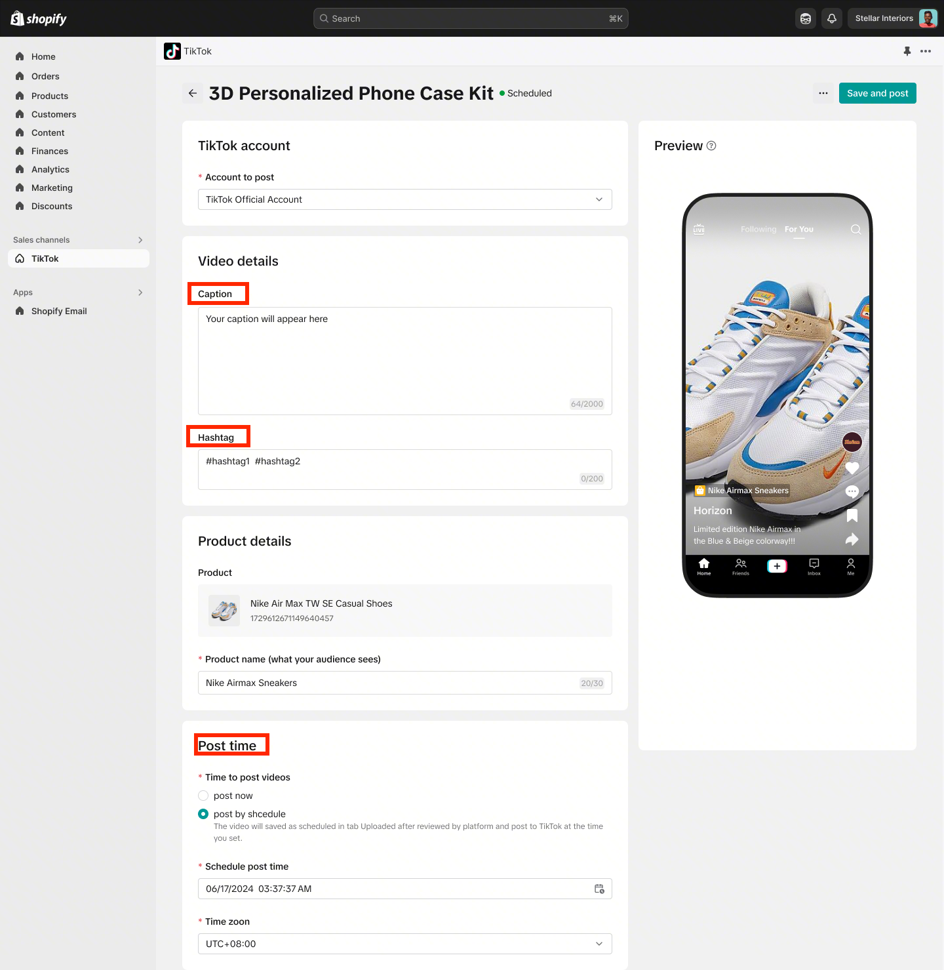The height and width of the screenshot is (970, 944).
Task: Tap the share arrow icon in preview
Action: tap(852, 539)
